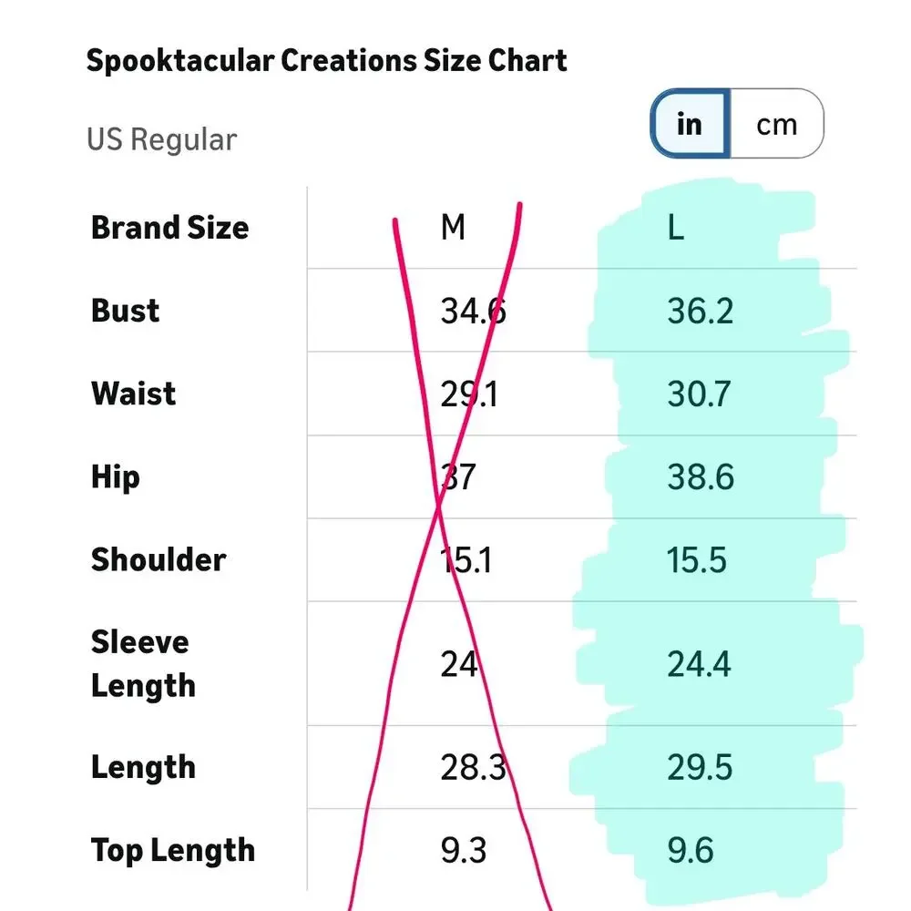Select the large sleeve length value 24.4
This screenshot has height=911, width=911.
click(x=699, y=664)
